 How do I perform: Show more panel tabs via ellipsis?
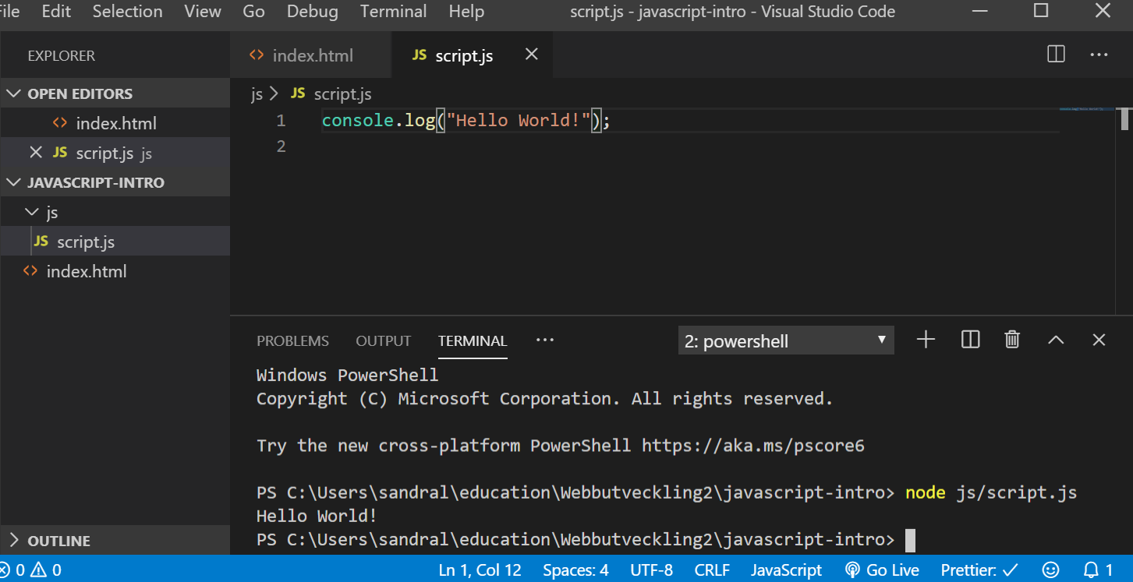(545, 340)
